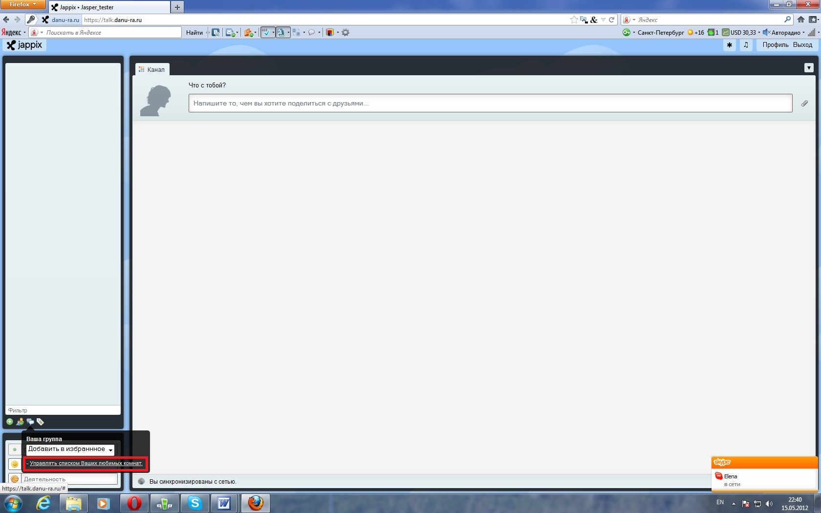Open the discover services people icon

tap(20, 422)
